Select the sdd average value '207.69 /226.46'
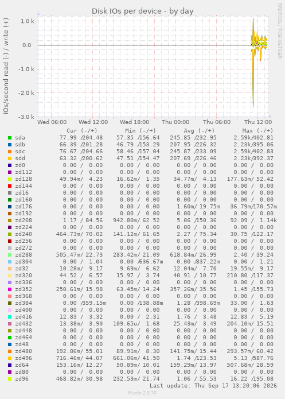Screen dimensions: 285x399 tap(193, 158)
